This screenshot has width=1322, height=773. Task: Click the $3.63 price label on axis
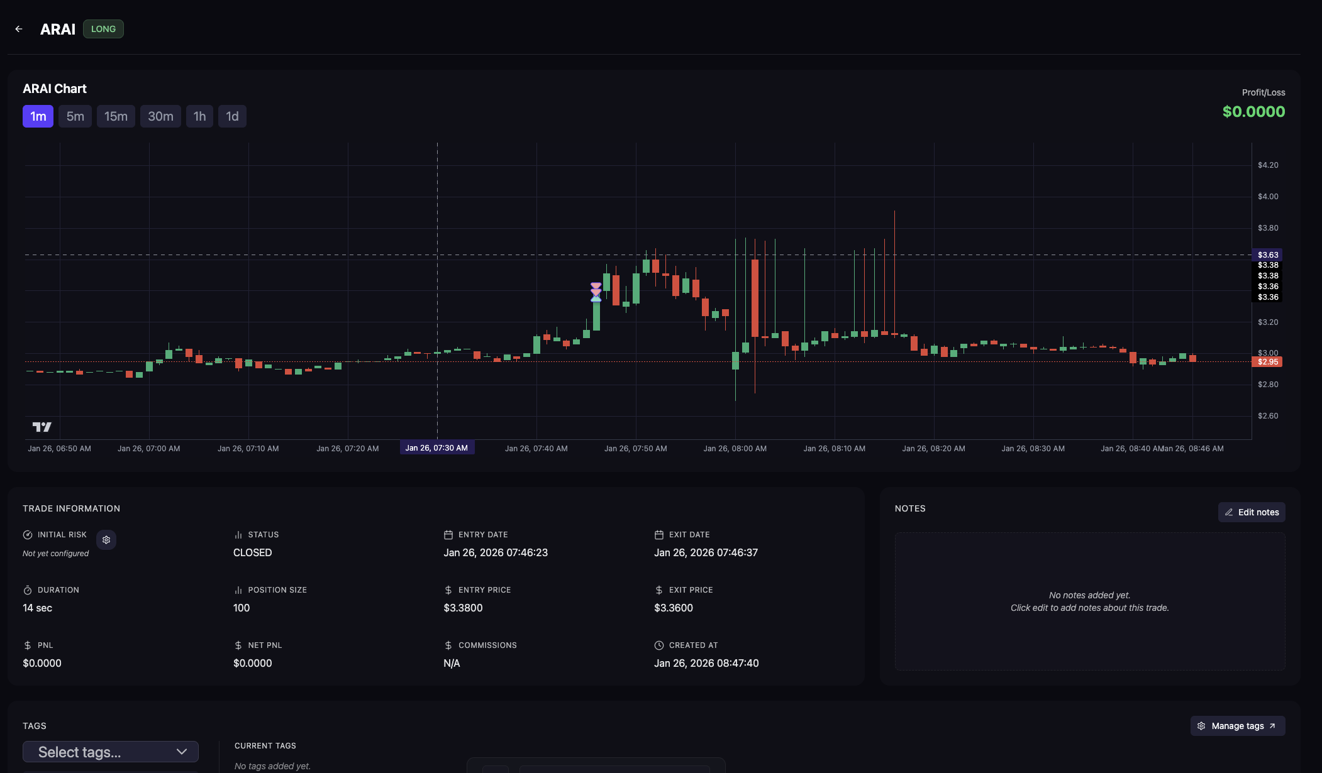tap(1267, 255)
